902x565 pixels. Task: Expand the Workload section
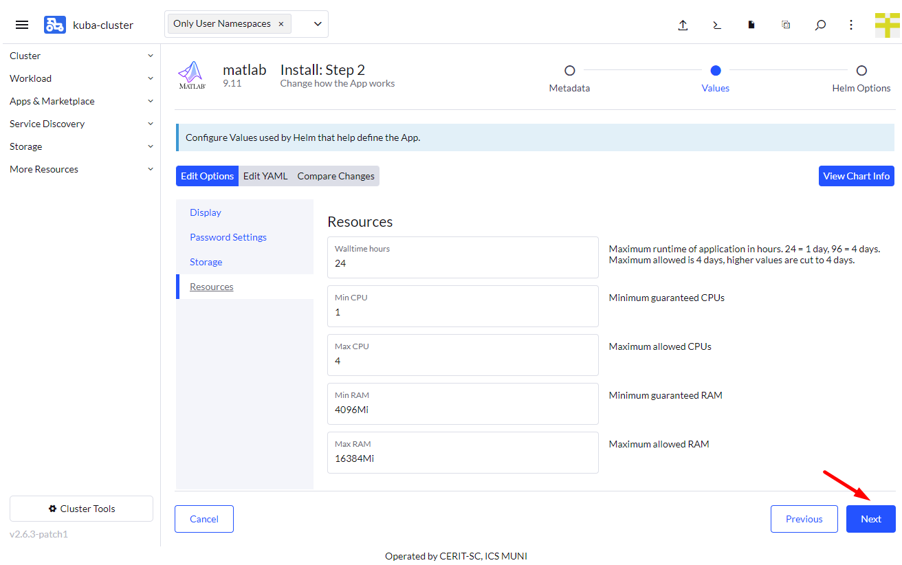coord(32,78)
